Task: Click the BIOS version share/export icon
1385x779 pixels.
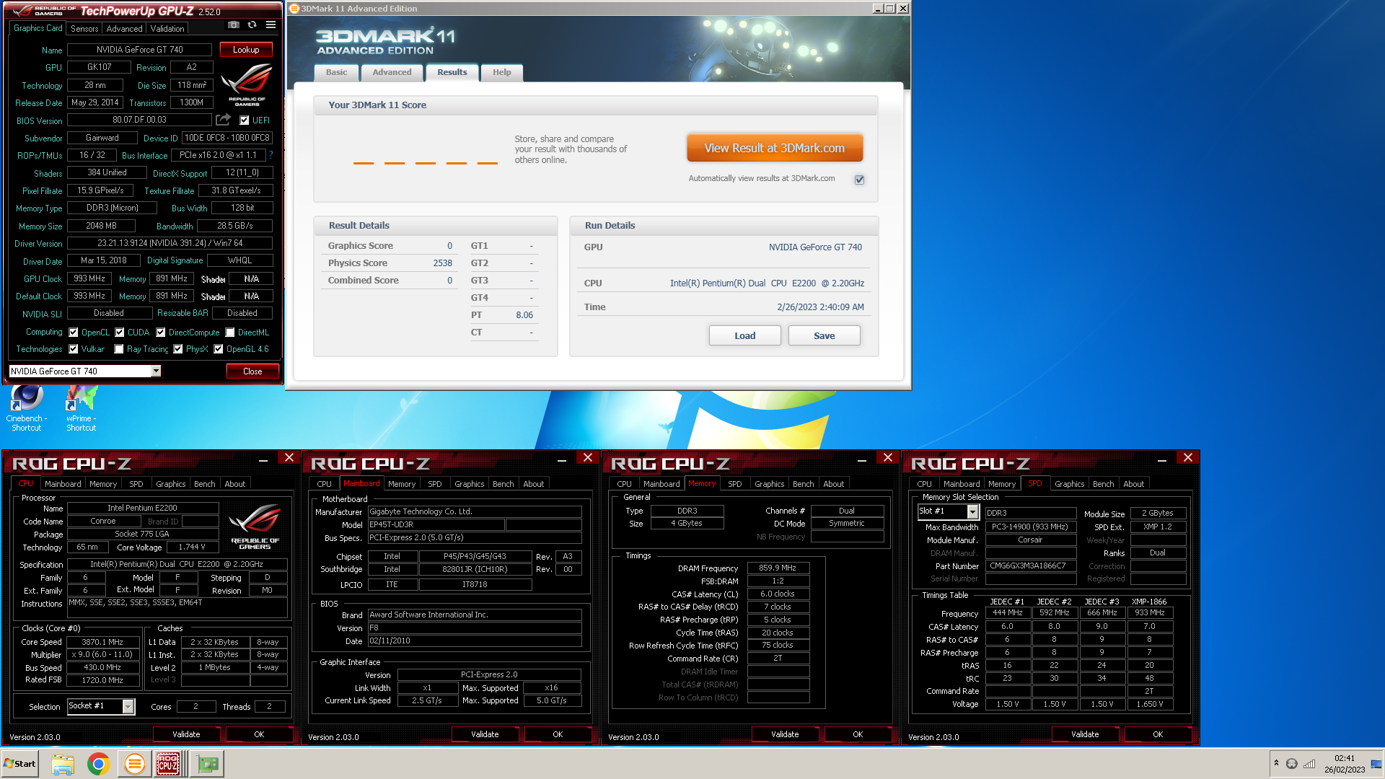Action: click(223, 120)
